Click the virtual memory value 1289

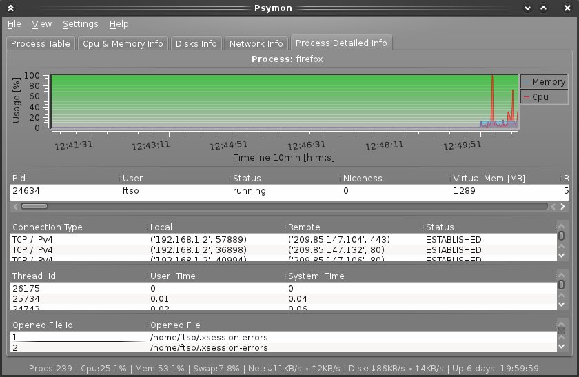pyautogui.click(x=464, y=191)
